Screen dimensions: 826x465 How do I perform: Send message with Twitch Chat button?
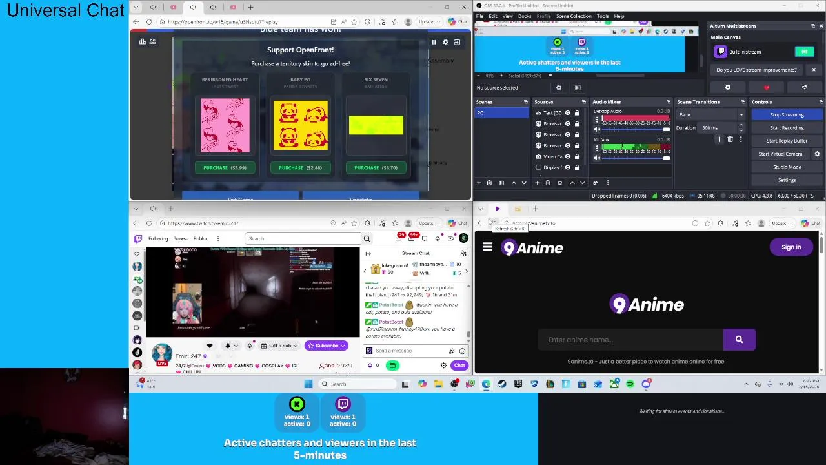(459, 366)
